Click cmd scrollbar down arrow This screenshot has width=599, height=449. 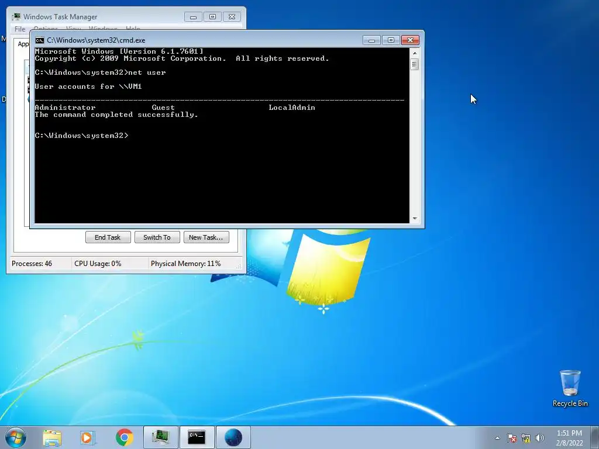click(415, 219)
